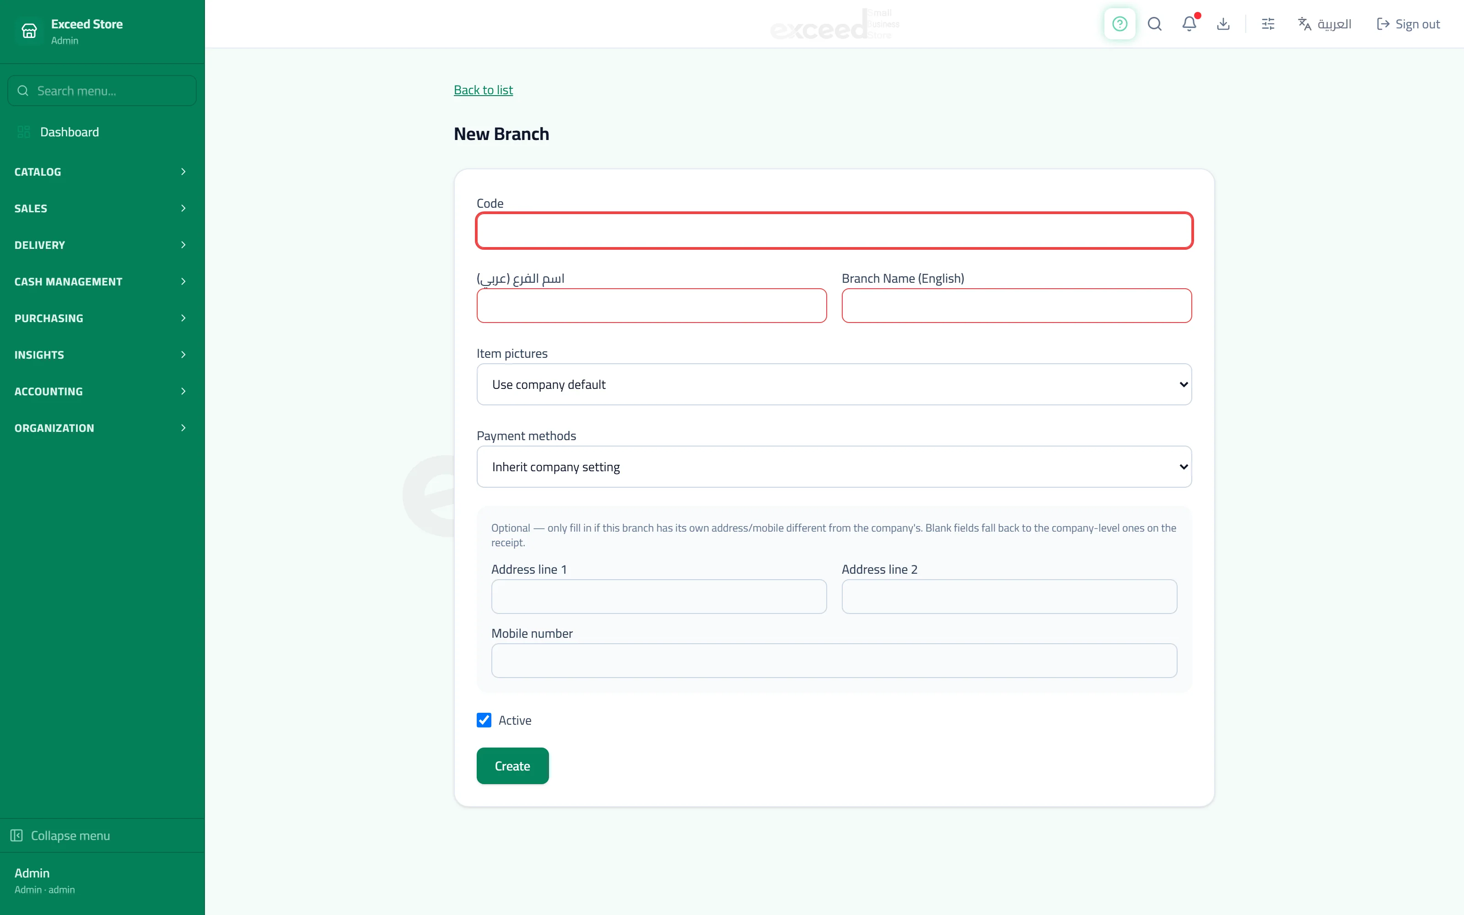Screen dimensions: 1464x915
Task: Expand the ACCOUNTING section
Action: pyautogui.click(x=102, y=392)
